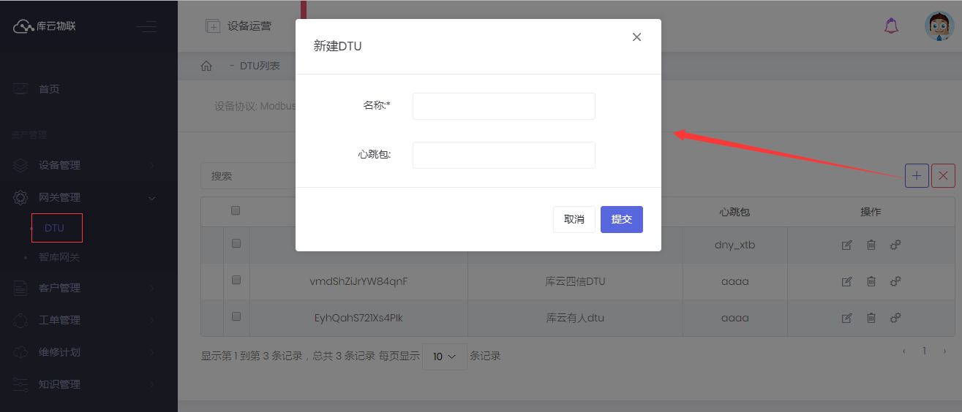Expand the 设备管理 sidebar menu
This screenshot has height=412, width=962.
[x=88, y=165]
